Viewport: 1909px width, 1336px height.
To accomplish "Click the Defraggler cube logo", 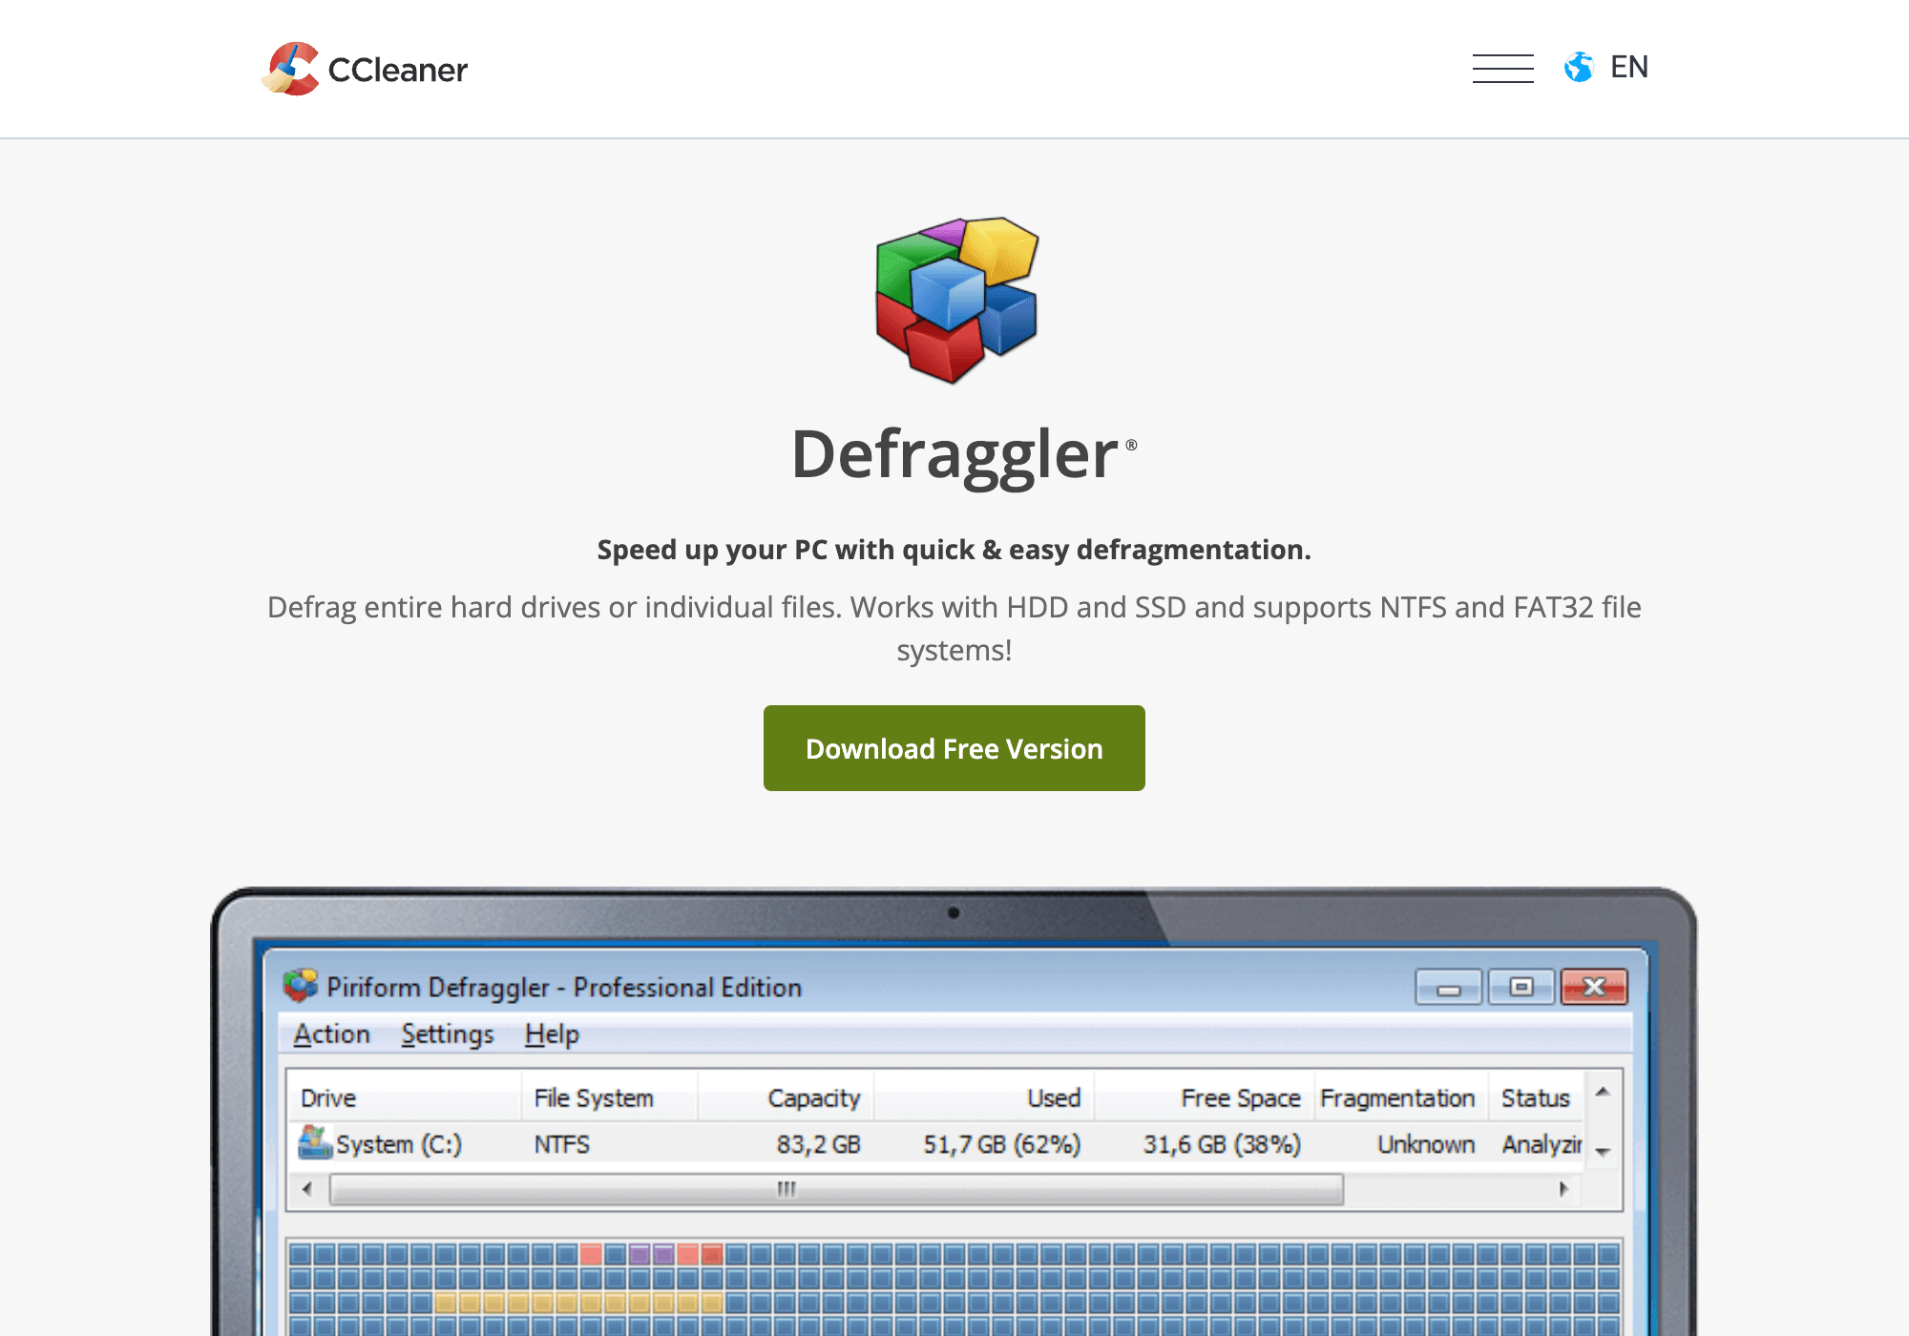I will point(956,300).
